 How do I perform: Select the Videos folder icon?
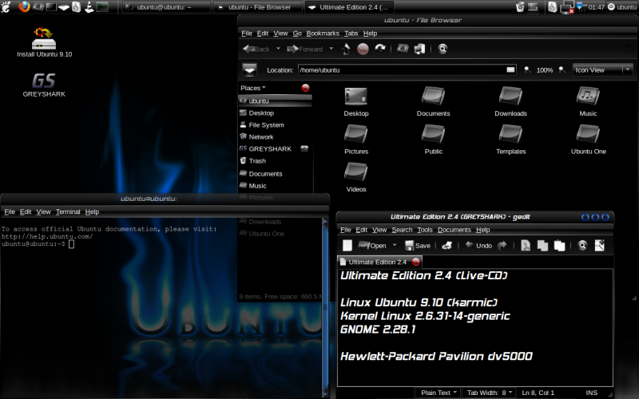(355, 177)
